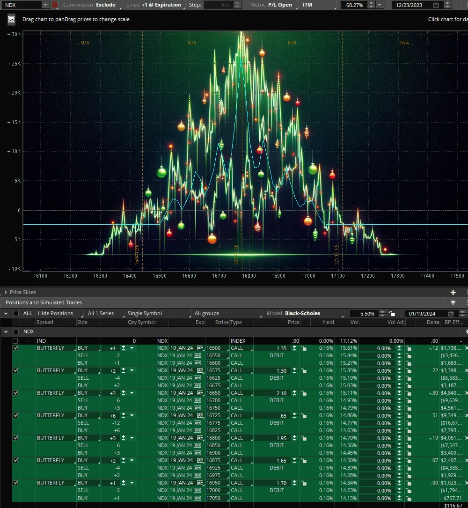Click the Hide Positions button

point(55,314)
